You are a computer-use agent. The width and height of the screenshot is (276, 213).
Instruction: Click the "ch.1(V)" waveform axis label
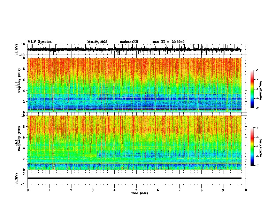[x=17, y=50]
